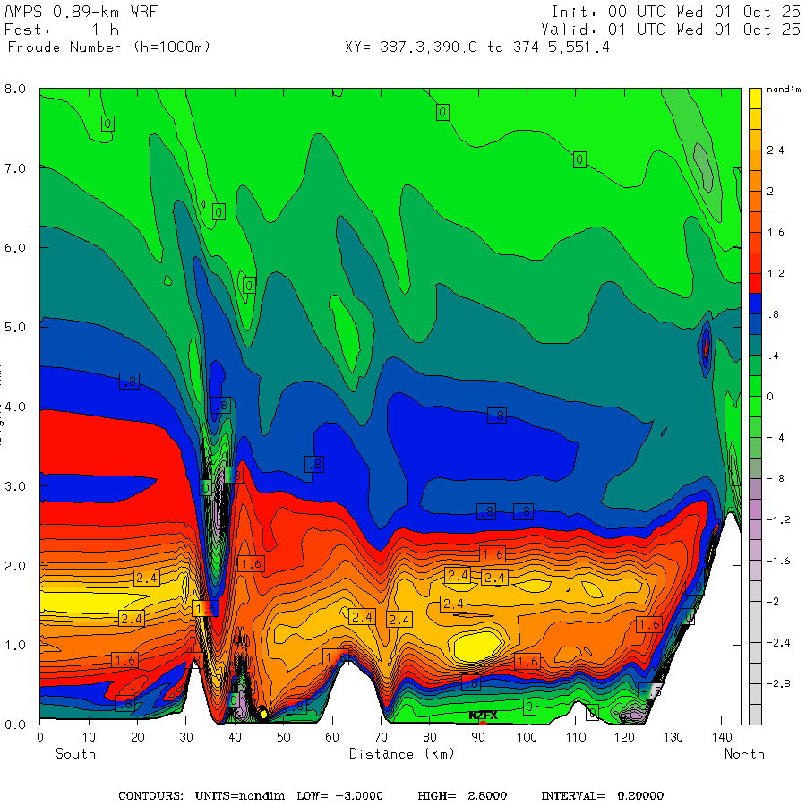806x806 pixels.
Task: Click the 90 km distance tick label
Action: tap(478, 737)
